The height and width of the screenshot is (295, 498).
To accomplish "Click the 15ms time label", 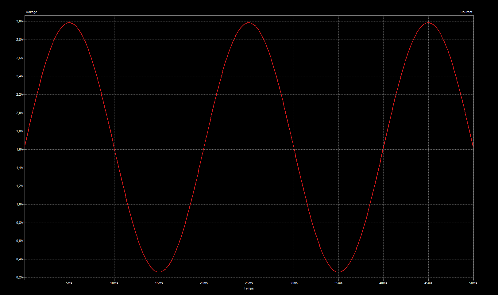I will pos(159,283).
